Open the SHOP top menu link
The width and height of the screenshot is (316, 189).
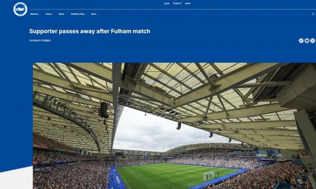[188, 4]
